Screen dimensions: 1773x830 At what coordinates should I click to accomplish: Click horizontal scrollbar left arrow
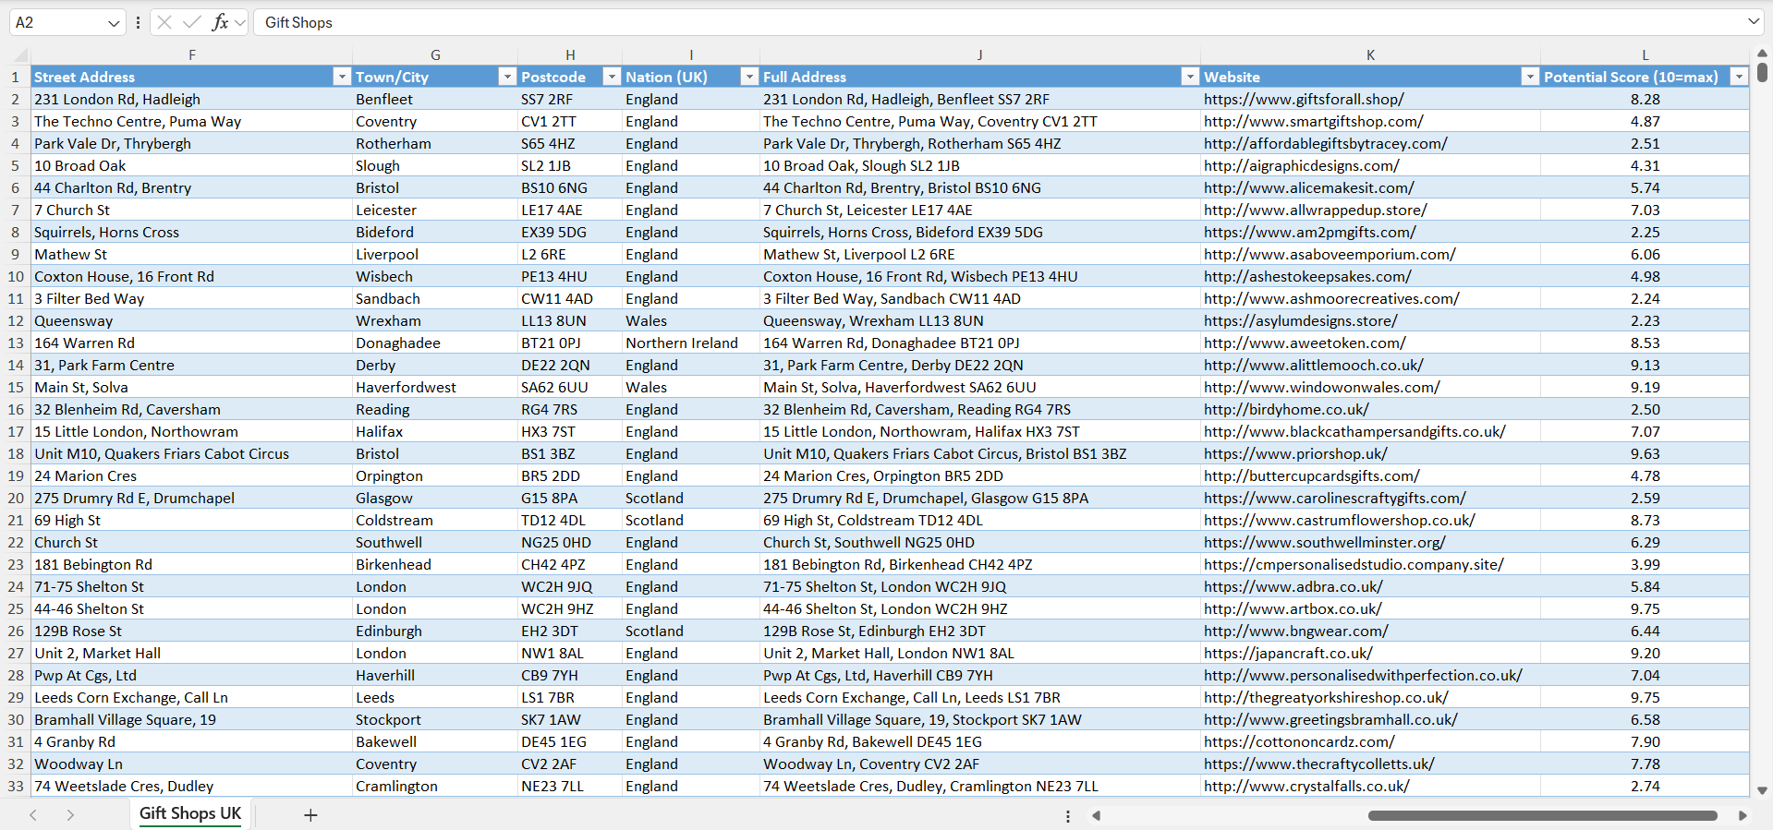click(1097, 815)
